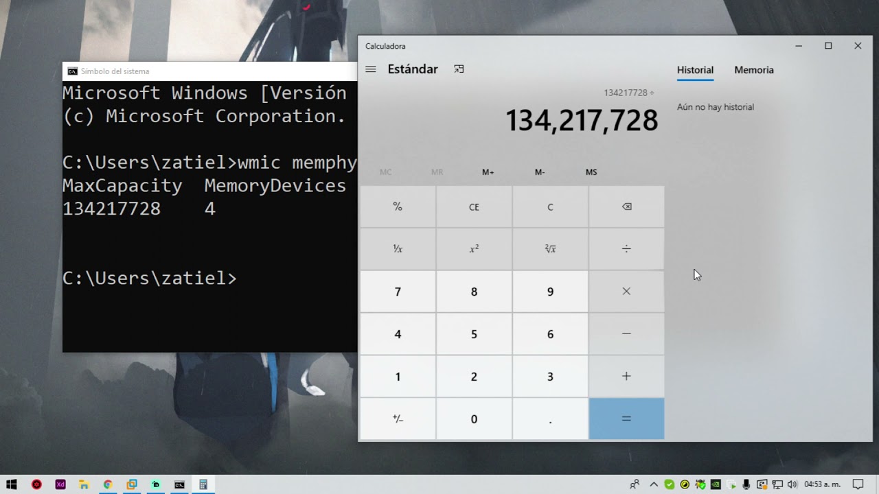Click digit 5 on the keypad
The height and width of the screenshot is (494, 879).
tap(474, 334)
